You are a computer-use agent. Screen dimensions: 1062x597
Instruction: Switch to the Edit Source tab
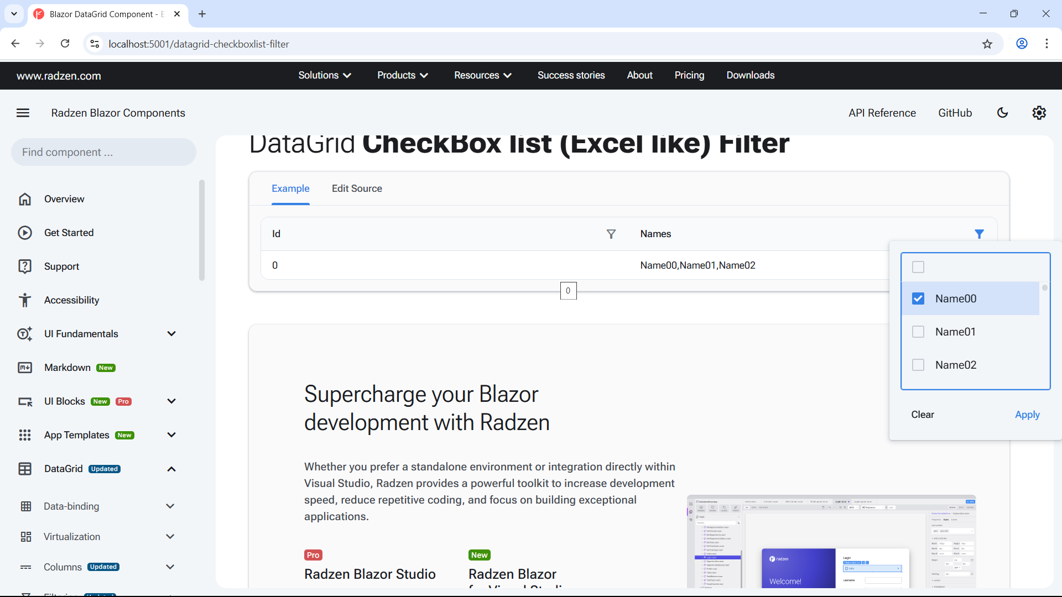pyautogui.click(x=357, y=188)
